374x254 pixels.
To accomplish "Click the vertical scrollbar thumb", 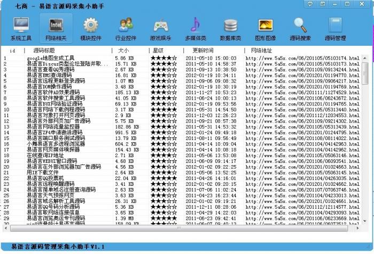I will 365,73.
